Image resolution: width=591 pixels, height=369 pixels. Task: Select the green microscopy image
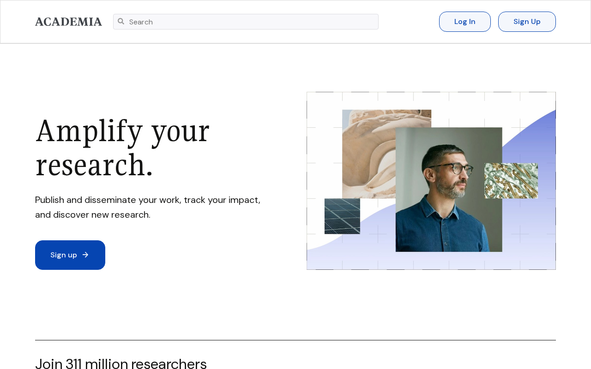point(511,181)
